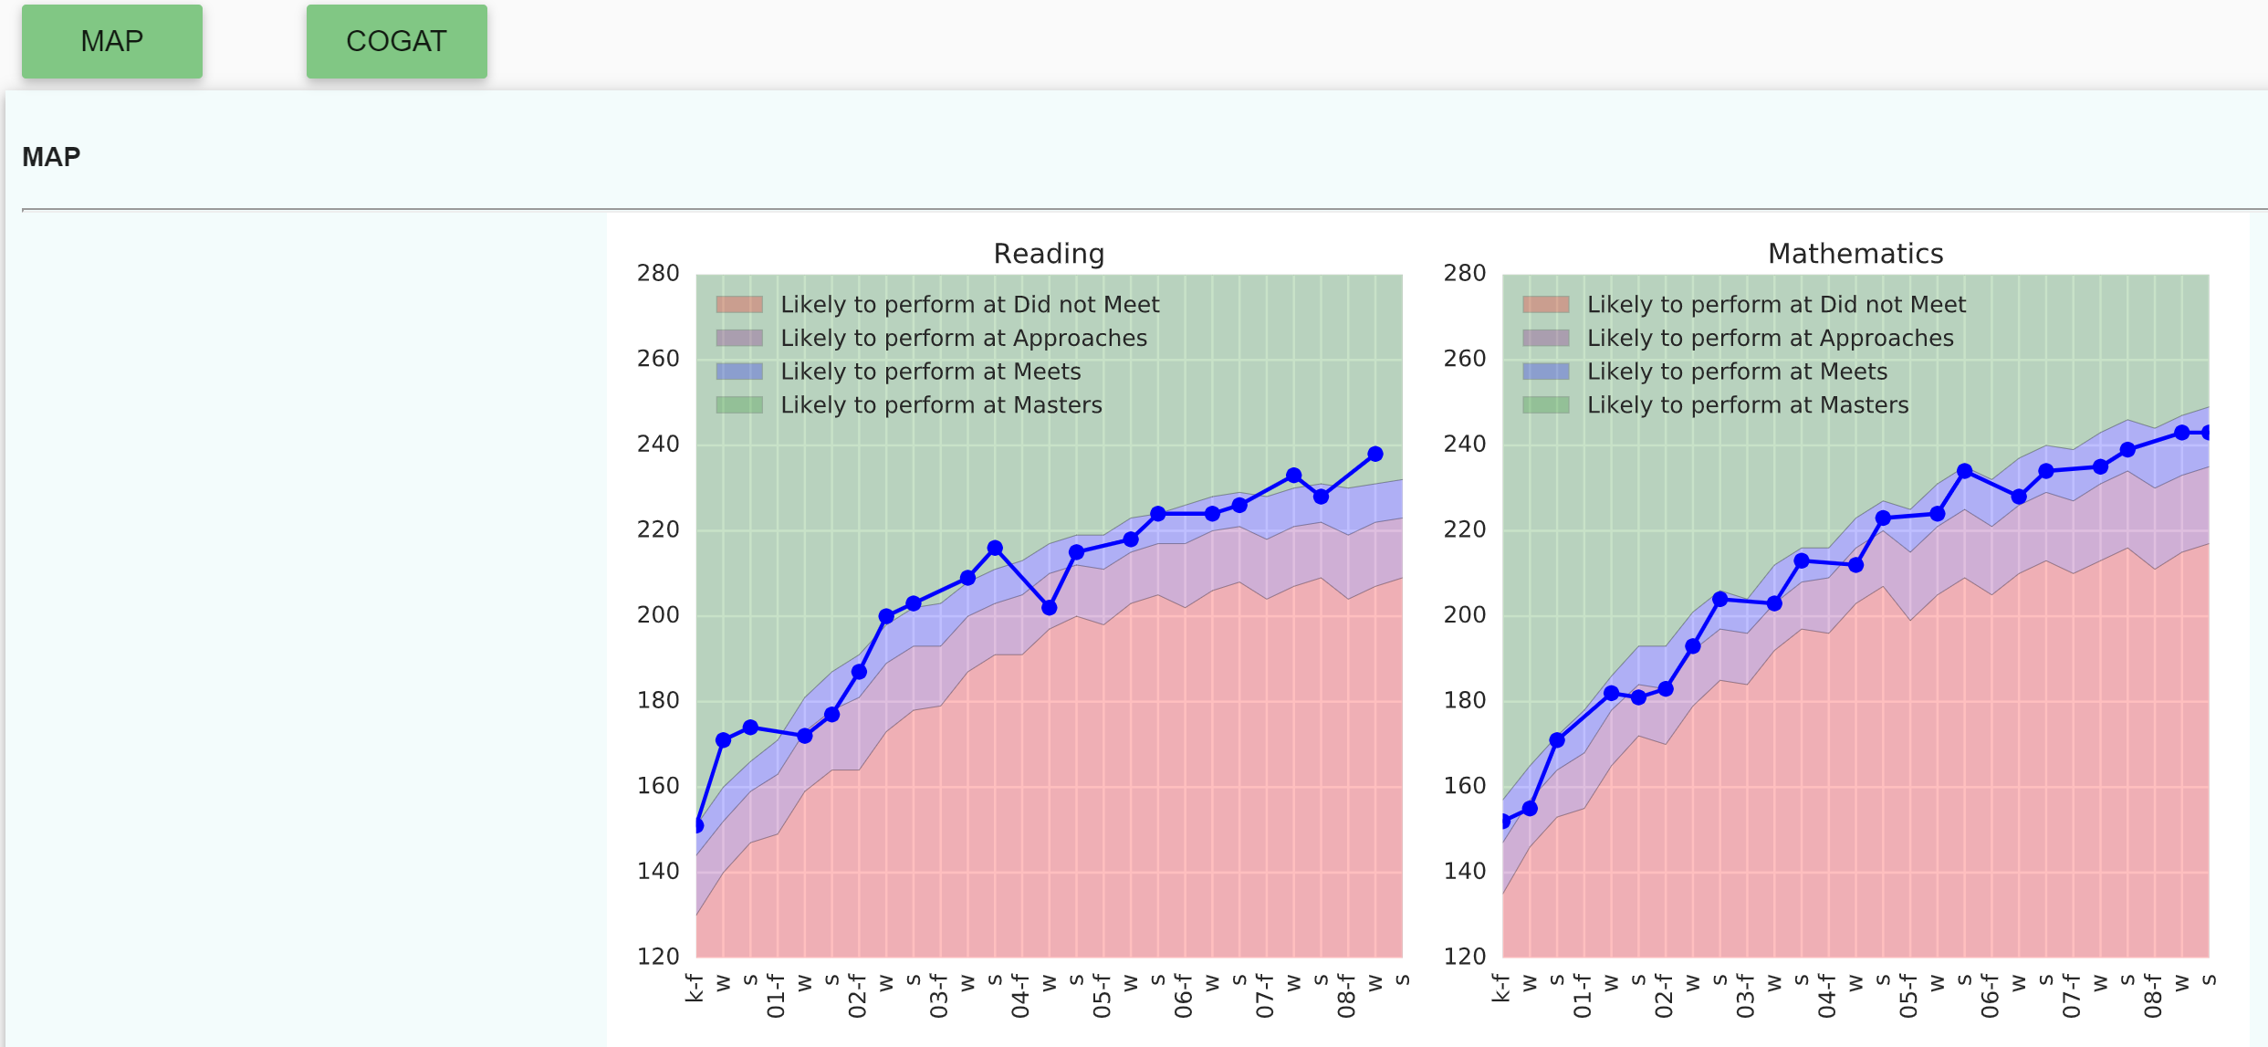This screenshot has width=2268, height=1047.
Task: Click the 03-f label on Mathematics x-axis
Action: [x=1746, y=996]
